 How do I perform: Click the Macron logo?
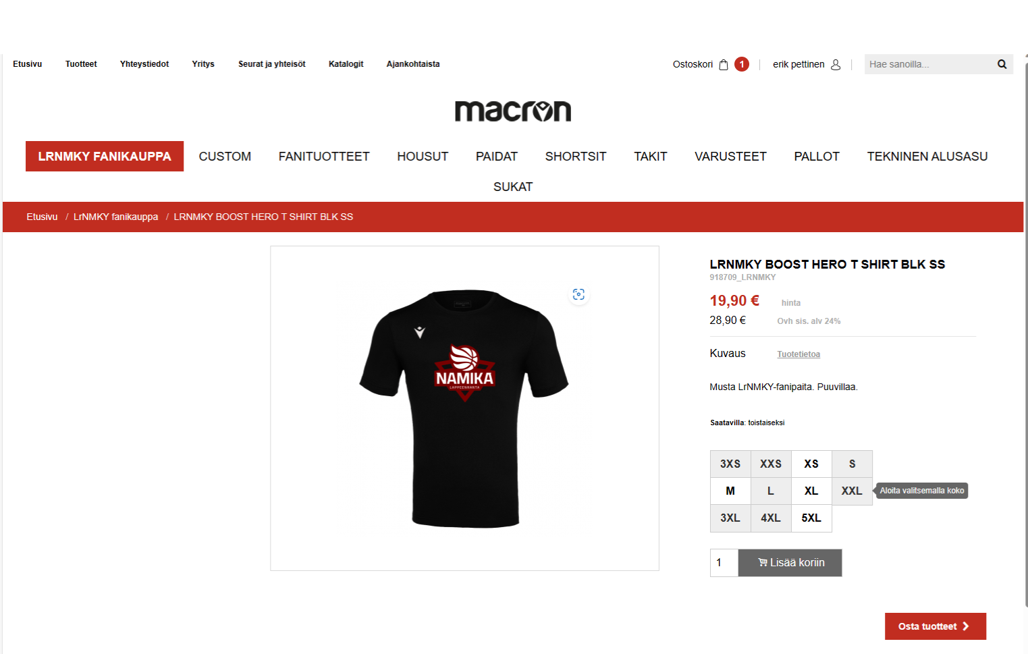(x=513, y=111)
